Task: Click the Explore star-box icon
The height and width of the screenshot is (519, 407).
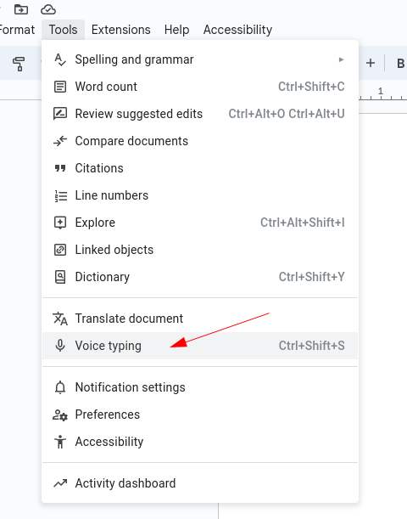Action: tap(60, 223)
